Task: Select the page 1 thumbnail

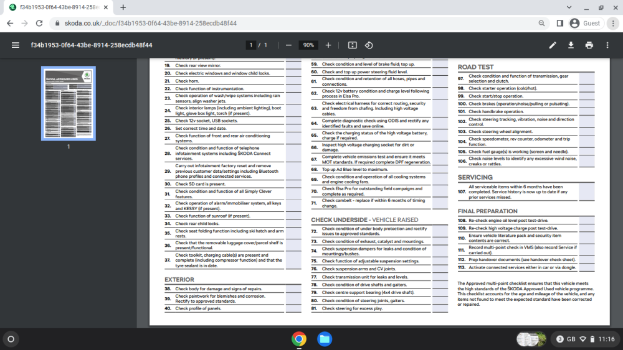Action: pos(69,103)
